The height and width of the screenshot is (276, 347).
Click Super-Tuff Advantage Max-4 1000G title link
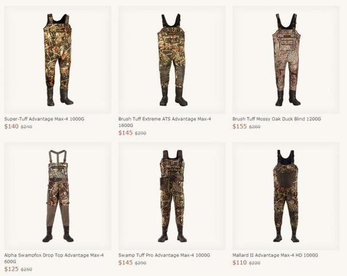pos(44,119)
